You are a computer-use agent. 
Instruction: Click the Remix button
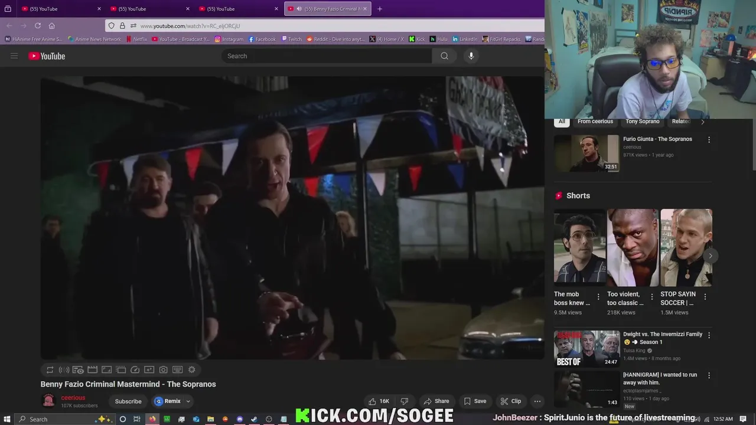click(168, 401)
